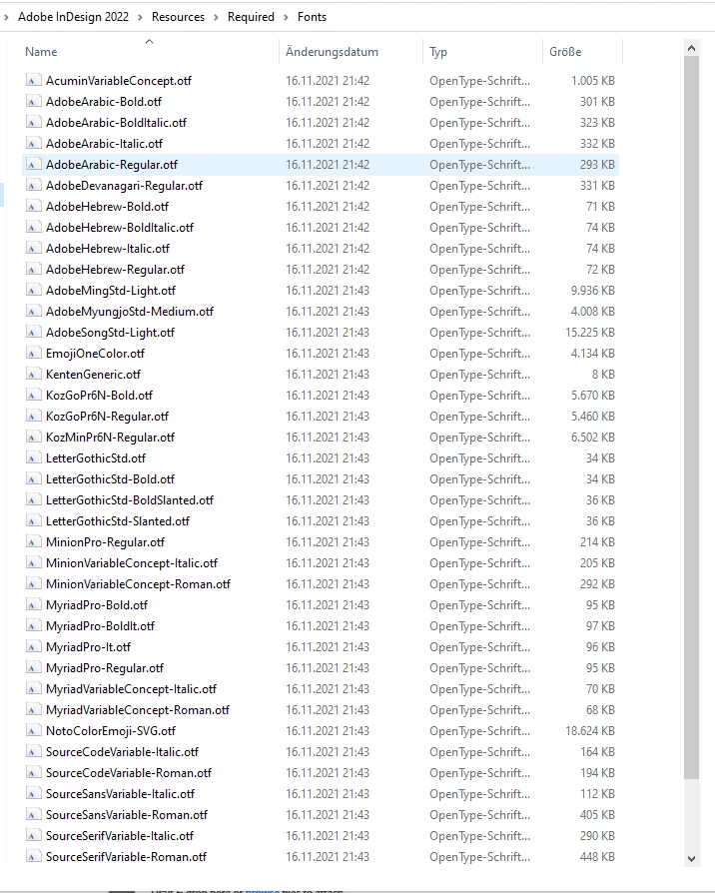Click the MinionPro-Regular.otf file icon
The height and width of the screenshot is (893, 715).
click(x=33, y=542)
